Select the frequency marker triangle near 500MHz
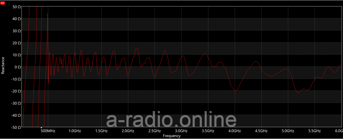 (41, 128)
